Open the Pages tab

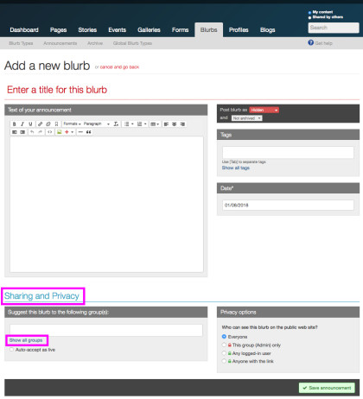(58, 30)
